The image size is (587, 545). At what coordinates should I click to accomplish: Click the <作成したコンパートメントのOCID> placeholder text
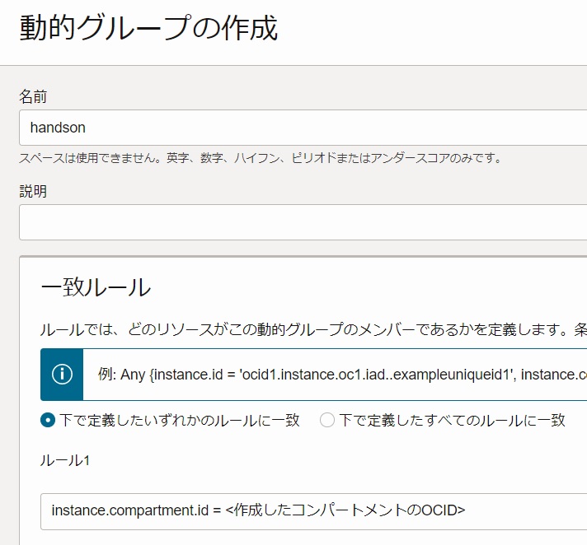[345, 511]
